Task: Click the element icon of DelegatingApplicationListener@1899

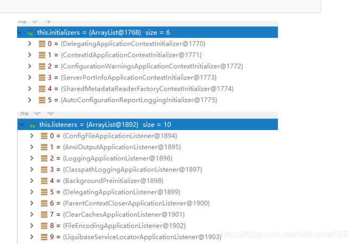Action: click(x=44, y=192)
